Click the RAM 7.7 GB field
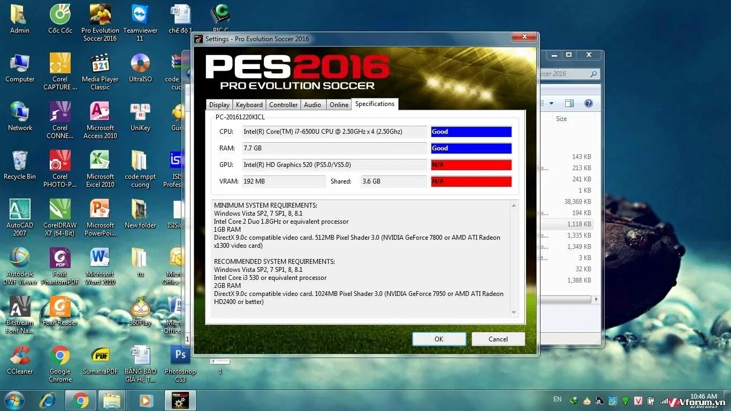This screenshot has height=411, width=731. click(334, 148)
